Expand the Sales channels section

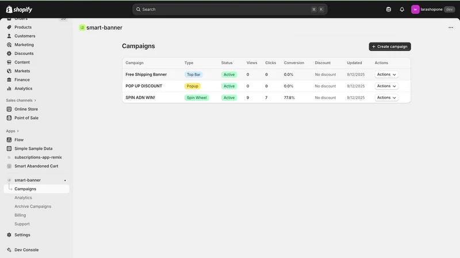click(21, 100)
